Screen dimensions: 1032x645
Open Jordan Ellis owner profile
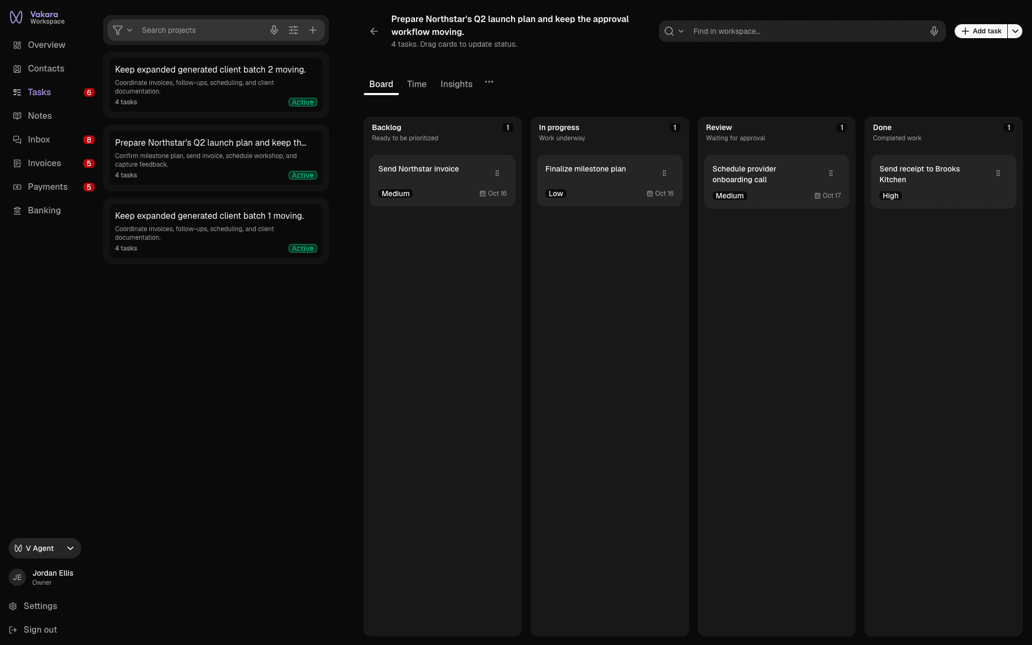click(42, 577)
